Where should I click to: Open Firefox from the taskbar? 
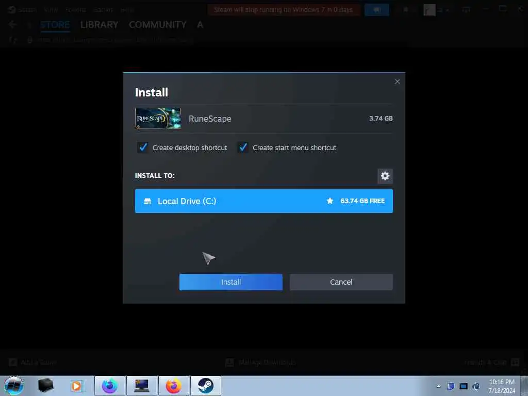pyautogui.click(x=173, y=386)
